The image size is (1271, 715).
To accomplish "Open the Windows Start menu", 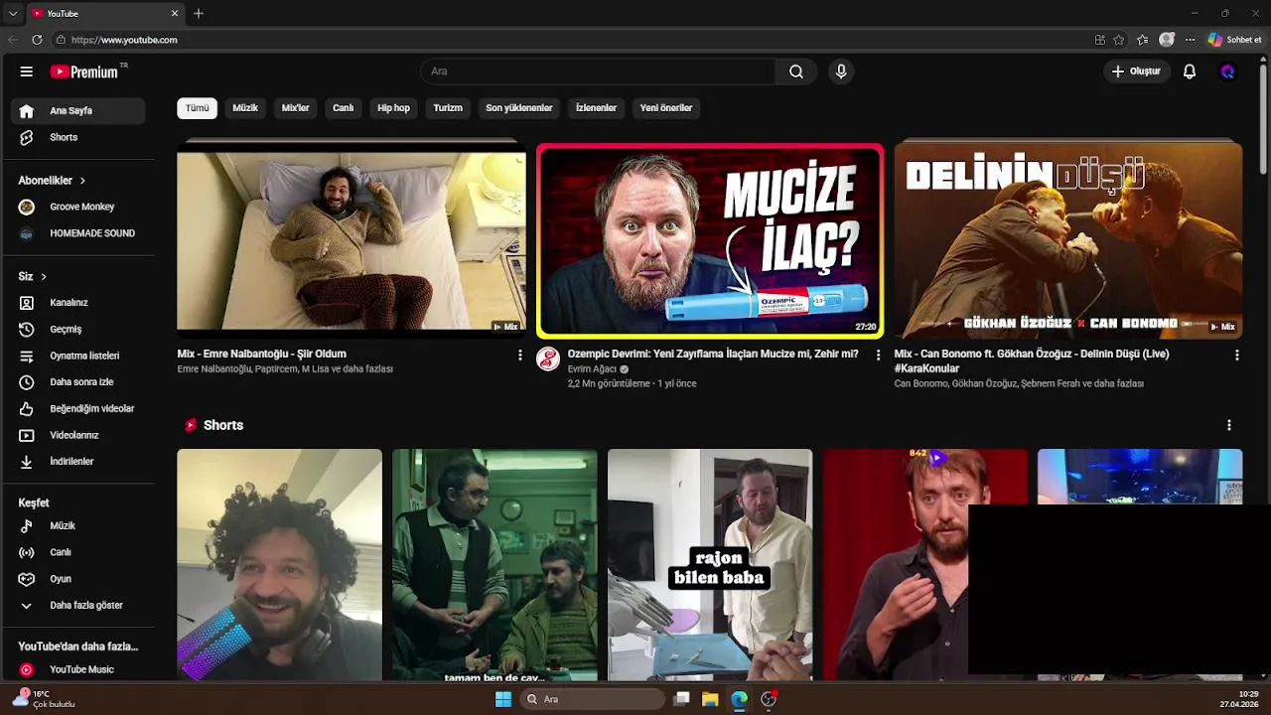I will click(x=503, y=699).
